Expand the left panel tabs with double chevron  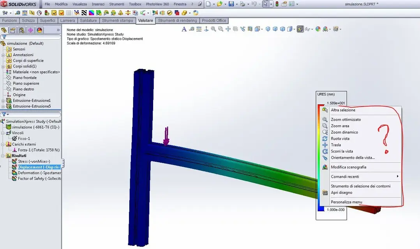[58, 30]
